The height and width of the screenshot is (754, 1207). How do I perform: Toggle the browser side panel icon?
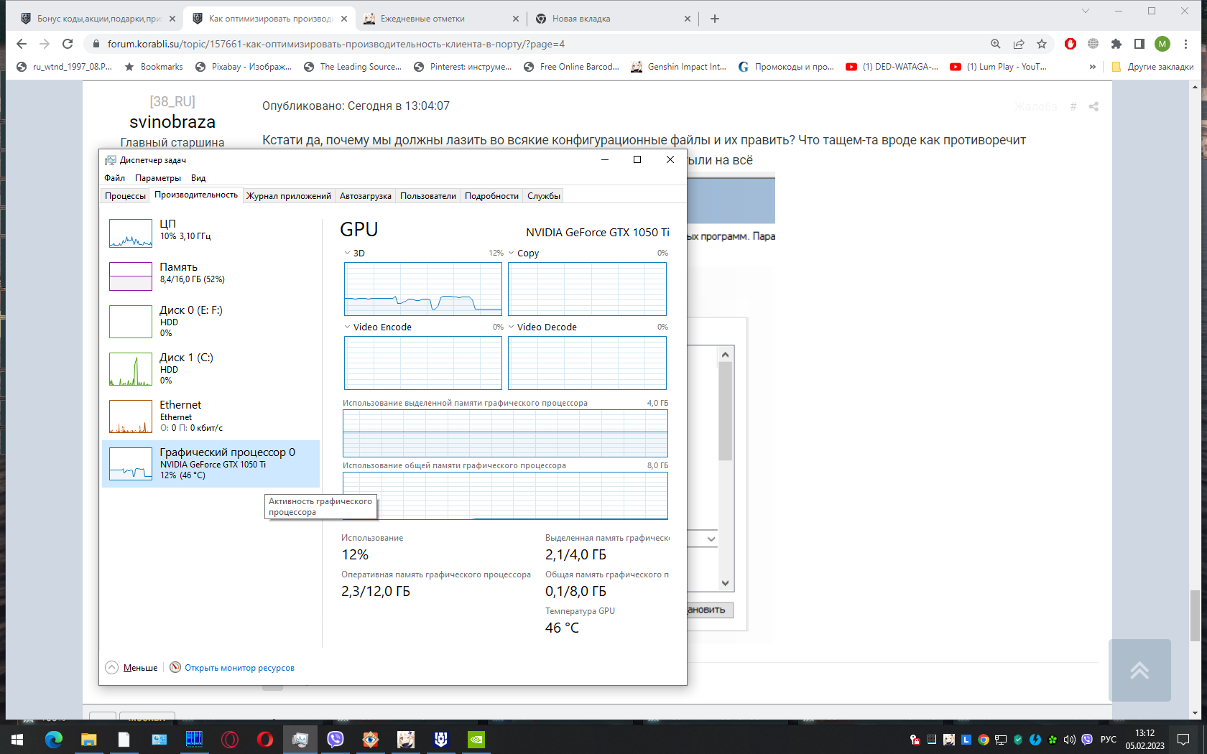1139,44
